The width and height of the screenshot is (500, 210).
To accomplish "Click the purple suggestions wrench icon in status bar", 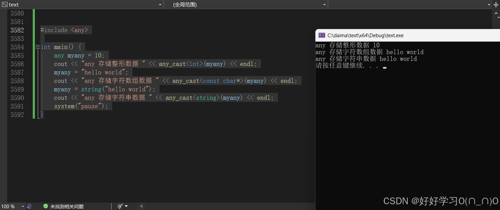I will click(x=29, y=206).
